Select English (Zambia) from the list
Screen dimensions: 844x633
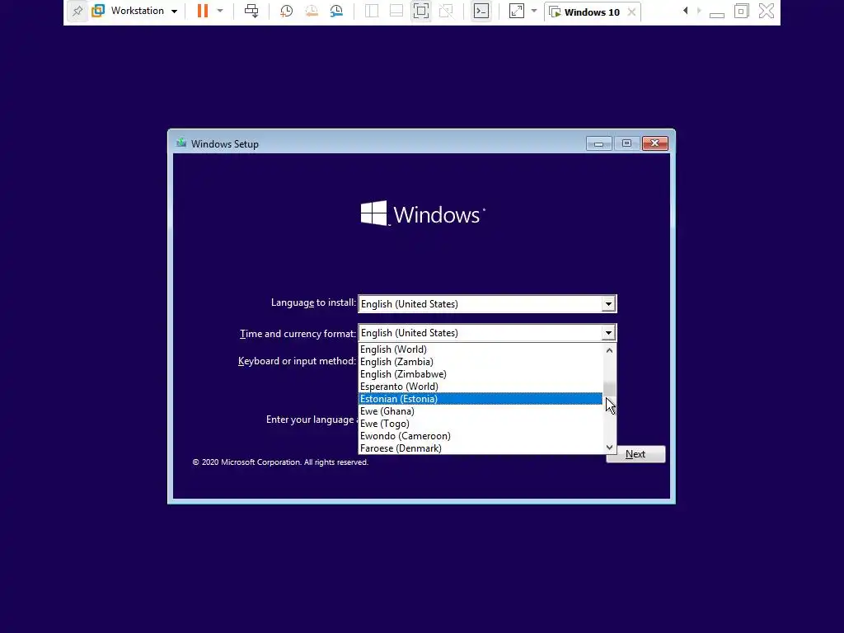coord(480,362)
